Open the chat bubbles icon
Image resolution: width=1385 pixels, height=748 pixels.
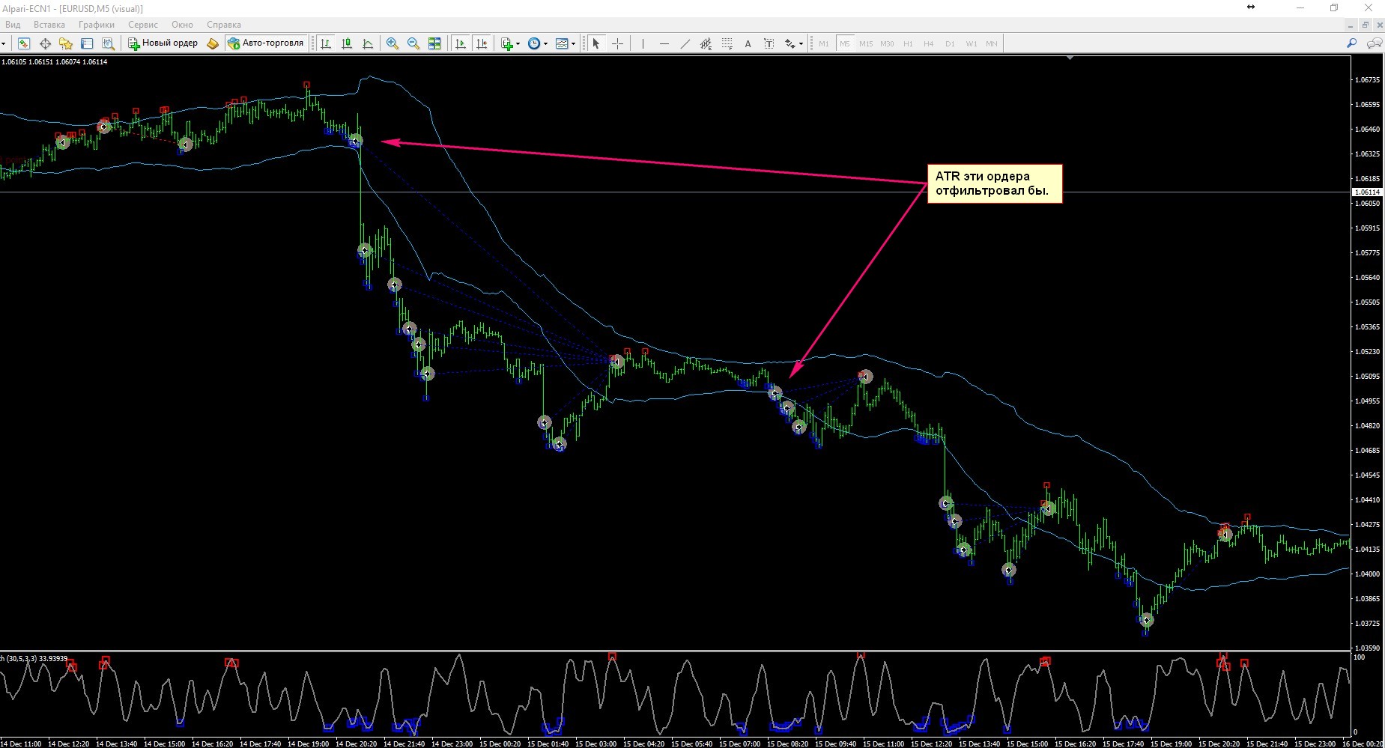(x=1374, y=43)
